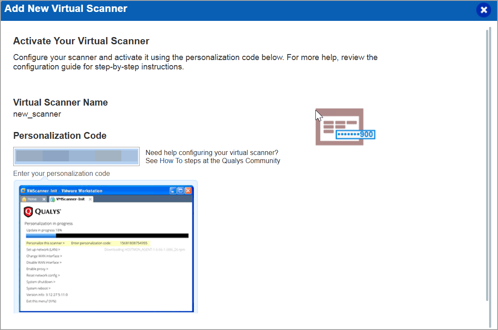The width and height of the screenshot is (498, 330).
Task: Click the VMware Workstation title bar icon
Action: click(x=22, y=191)
